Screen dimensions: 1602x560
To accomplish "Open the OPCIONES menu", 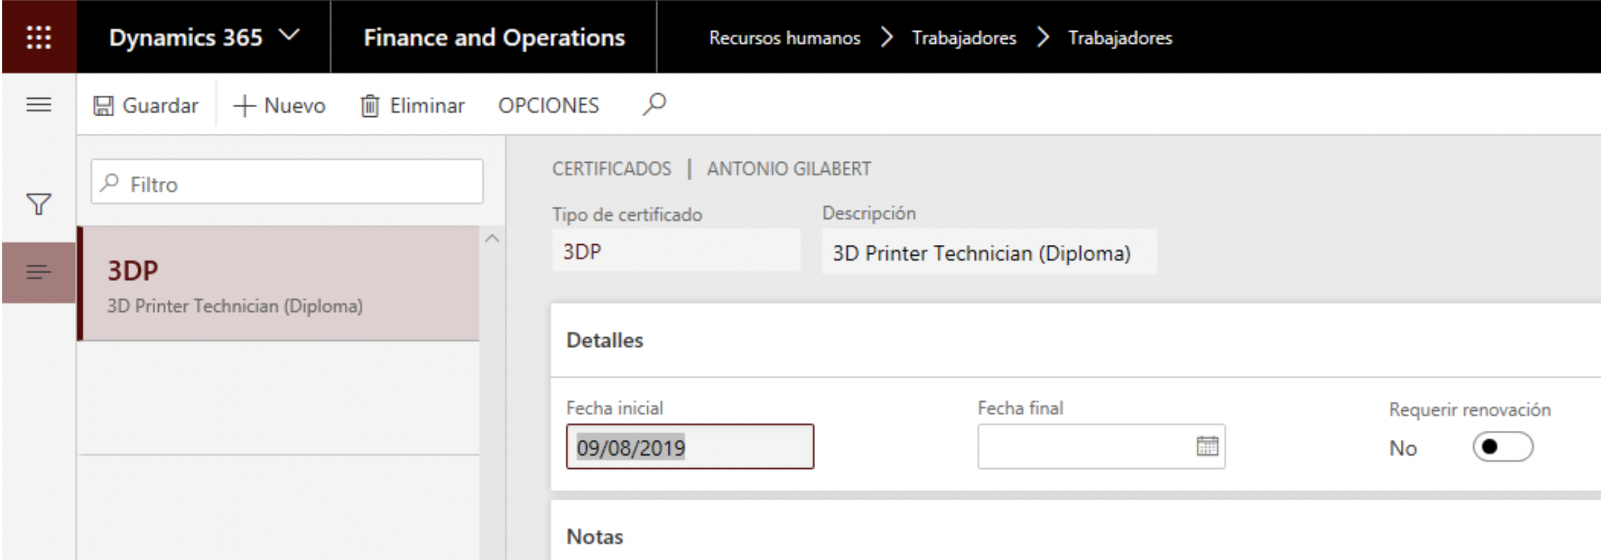I will click(x=548, y=105).
